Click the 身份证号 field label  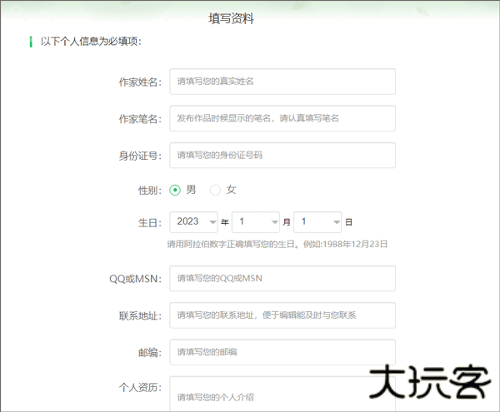[x=139, y=156]
